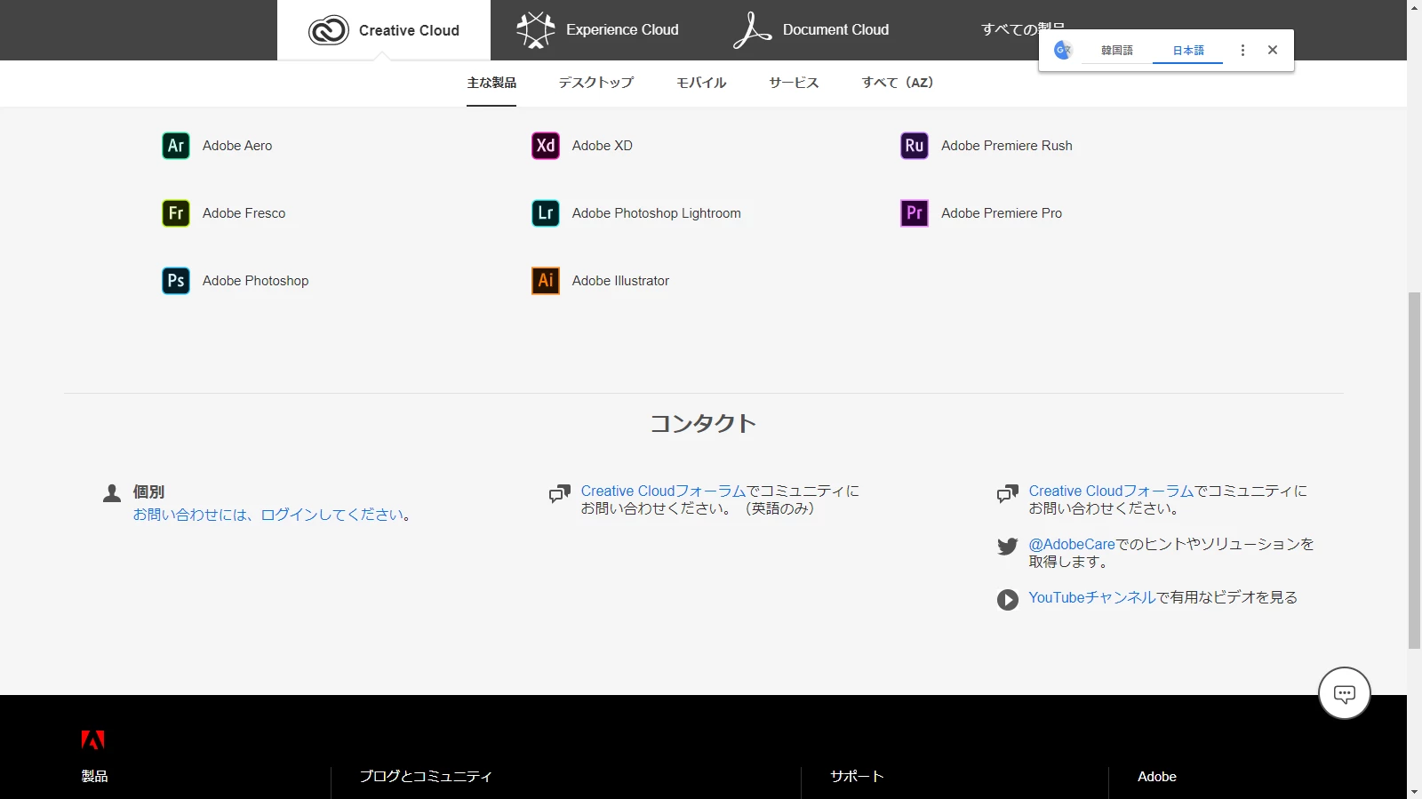Viewport: 1422px width, 799px height.
Task: Click the footer Adobe heading
Action: [1157, 777]
